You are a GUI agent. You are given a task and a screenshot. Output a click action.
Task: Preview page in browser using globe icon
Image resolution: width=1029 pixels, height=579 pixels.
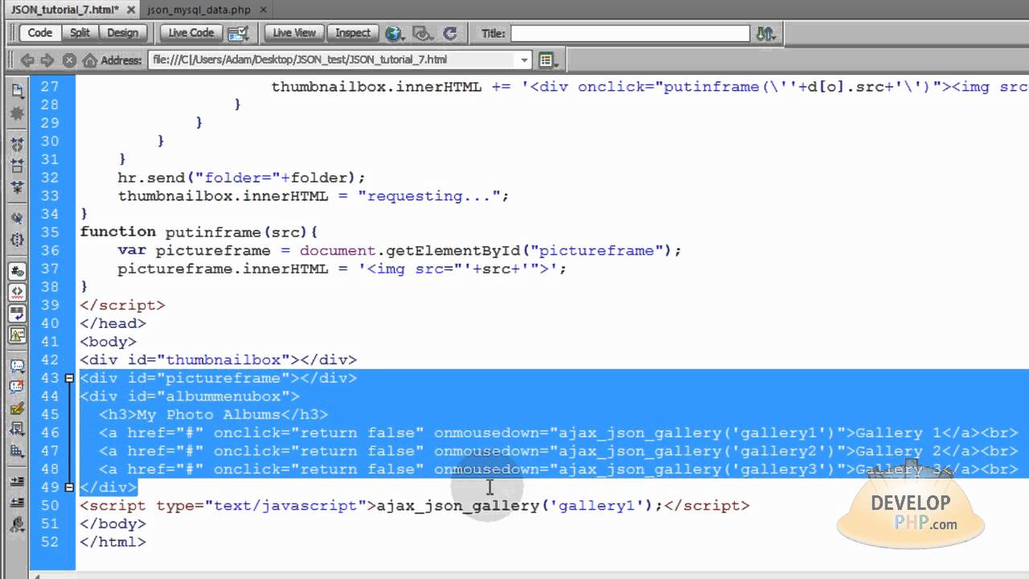coord(393,33)
